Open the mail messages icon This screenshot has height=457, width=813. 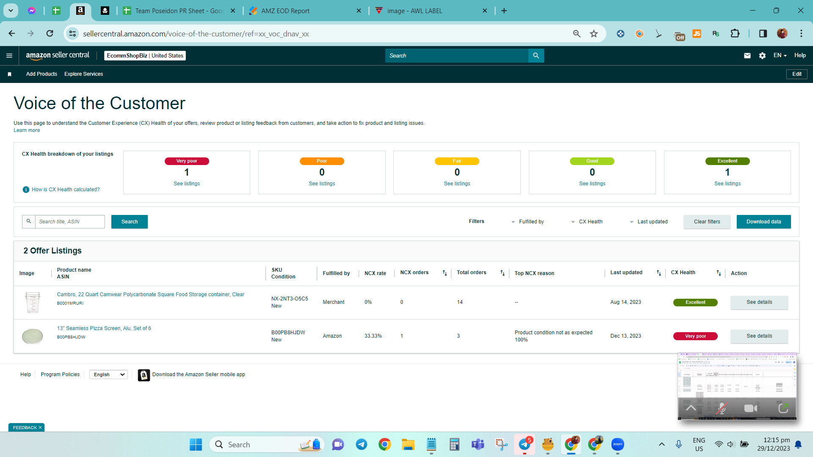tap(747, 55)
